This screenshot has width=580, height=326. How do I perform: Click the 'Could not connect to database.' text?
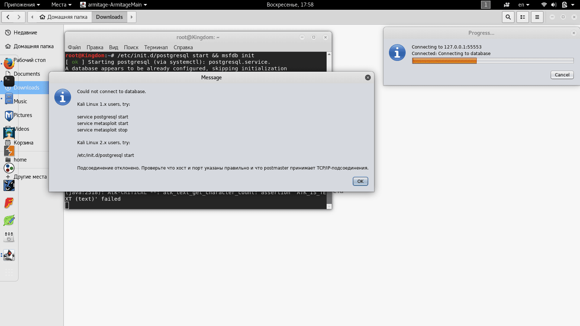(111, 92)
